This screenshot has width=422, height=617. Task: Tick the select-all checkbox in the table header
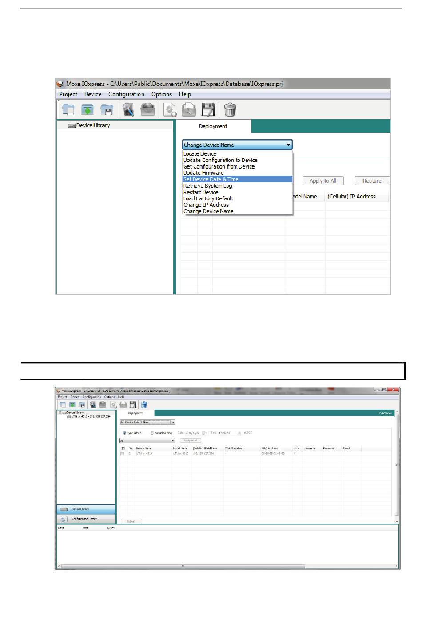tap(123, 448)
